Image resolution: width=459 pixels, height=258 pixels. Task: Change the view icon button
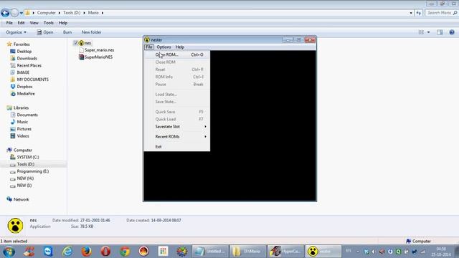[421, 32]
